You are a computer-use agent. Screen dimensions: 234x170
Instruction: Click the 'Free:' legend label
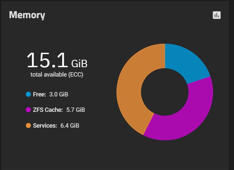[x=40, y=94]
